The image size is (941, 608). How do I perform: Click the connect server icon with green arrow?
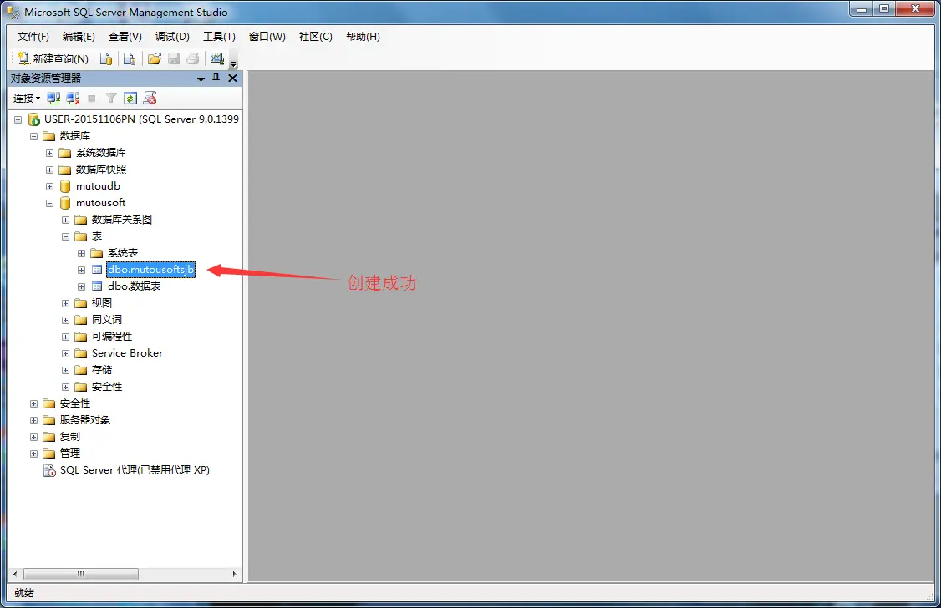[54, 99]
